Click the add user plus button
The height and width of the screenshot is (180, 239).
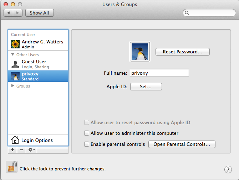tap(12, 150)
